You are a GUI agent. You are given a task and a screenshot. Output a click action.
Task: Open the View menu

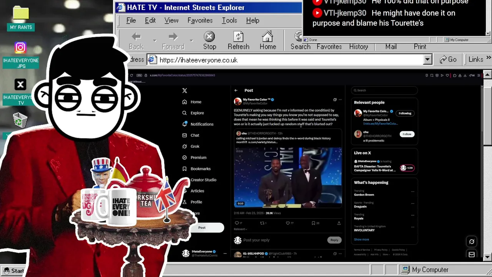pos(171,20)
